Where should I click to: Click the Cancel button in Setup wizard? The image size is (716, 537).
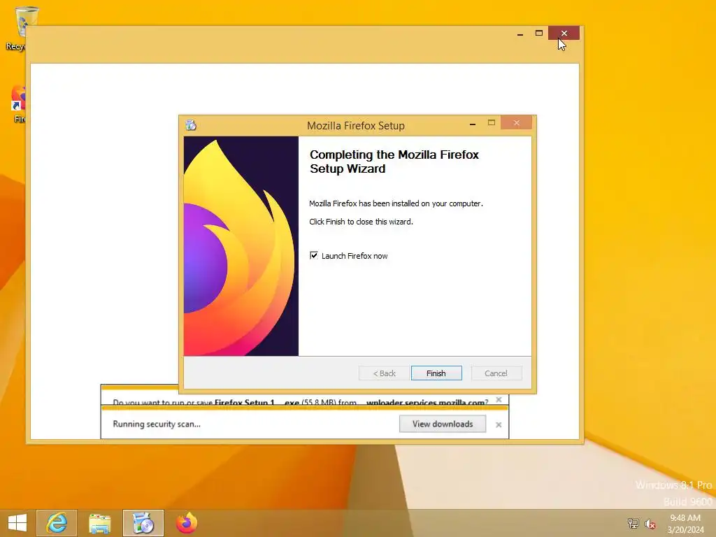click(x=496, y=373)
